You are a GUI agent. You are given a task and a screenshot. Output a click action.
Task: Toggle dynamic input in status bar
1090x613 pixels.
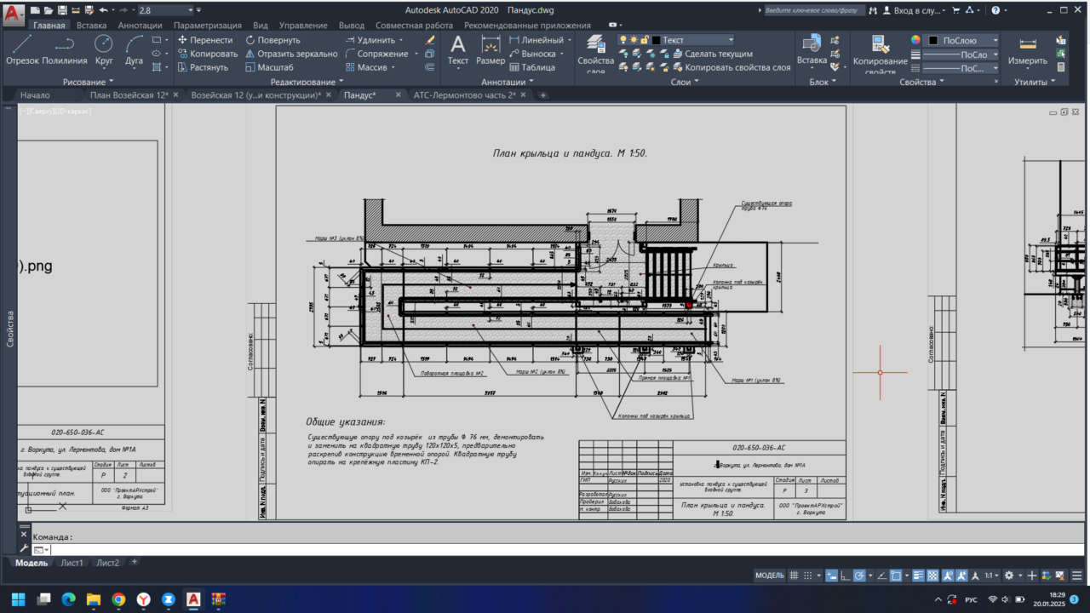coord(831,576)
